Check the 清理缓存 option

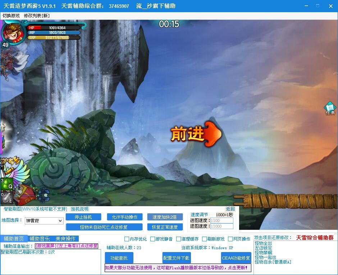click(x=187, y=239)
